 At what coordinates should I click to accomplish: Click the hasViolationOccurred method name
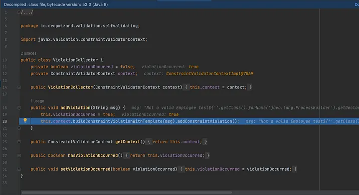coord(93,156)
